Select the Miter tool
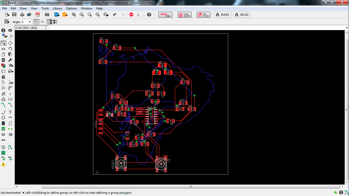 tap(10, 88)
